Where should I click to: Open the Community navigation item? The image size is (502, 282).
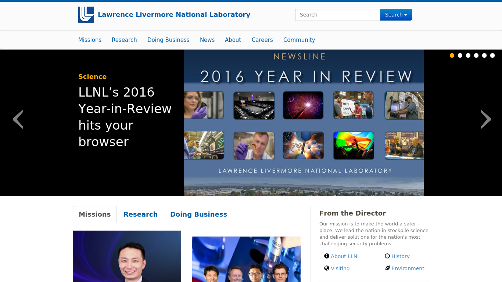pyautogui.click(x=299, y=40)
